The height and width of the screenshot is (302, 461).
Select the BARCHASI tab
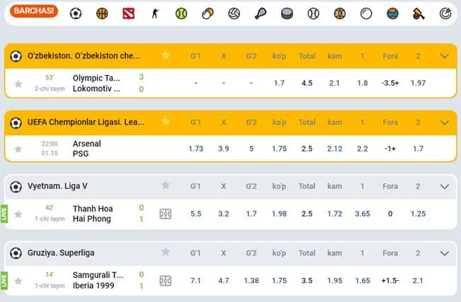point(35,12)
